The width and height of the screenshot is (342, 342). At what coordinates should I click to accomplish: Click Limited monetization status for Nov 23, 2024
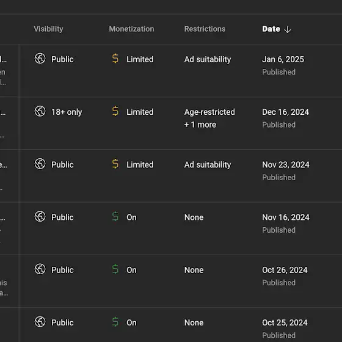(x=140, y=165)
